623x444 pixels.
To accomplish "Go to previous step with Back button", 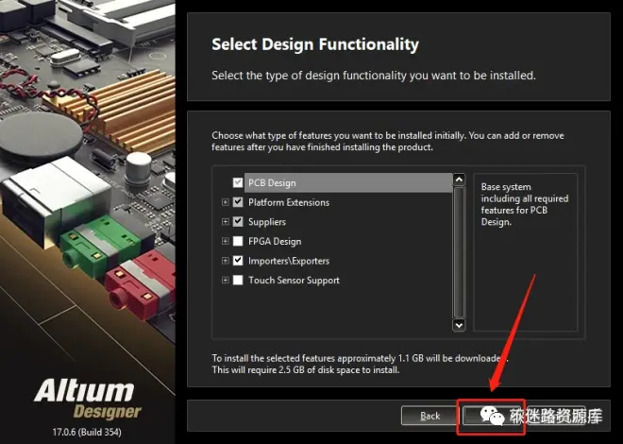I will pyautogui.click(x=429, y=416).
